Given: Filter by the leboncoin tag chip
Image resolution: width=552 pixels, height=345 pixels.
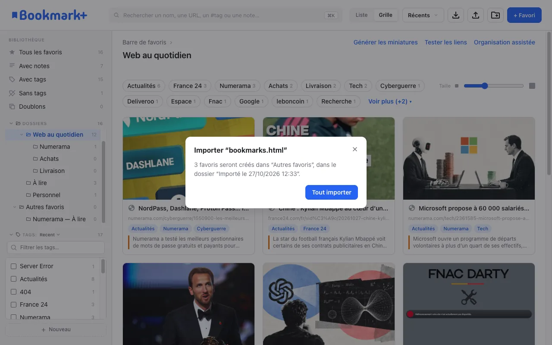Looking at the screenshot, I should pos(292,101).
